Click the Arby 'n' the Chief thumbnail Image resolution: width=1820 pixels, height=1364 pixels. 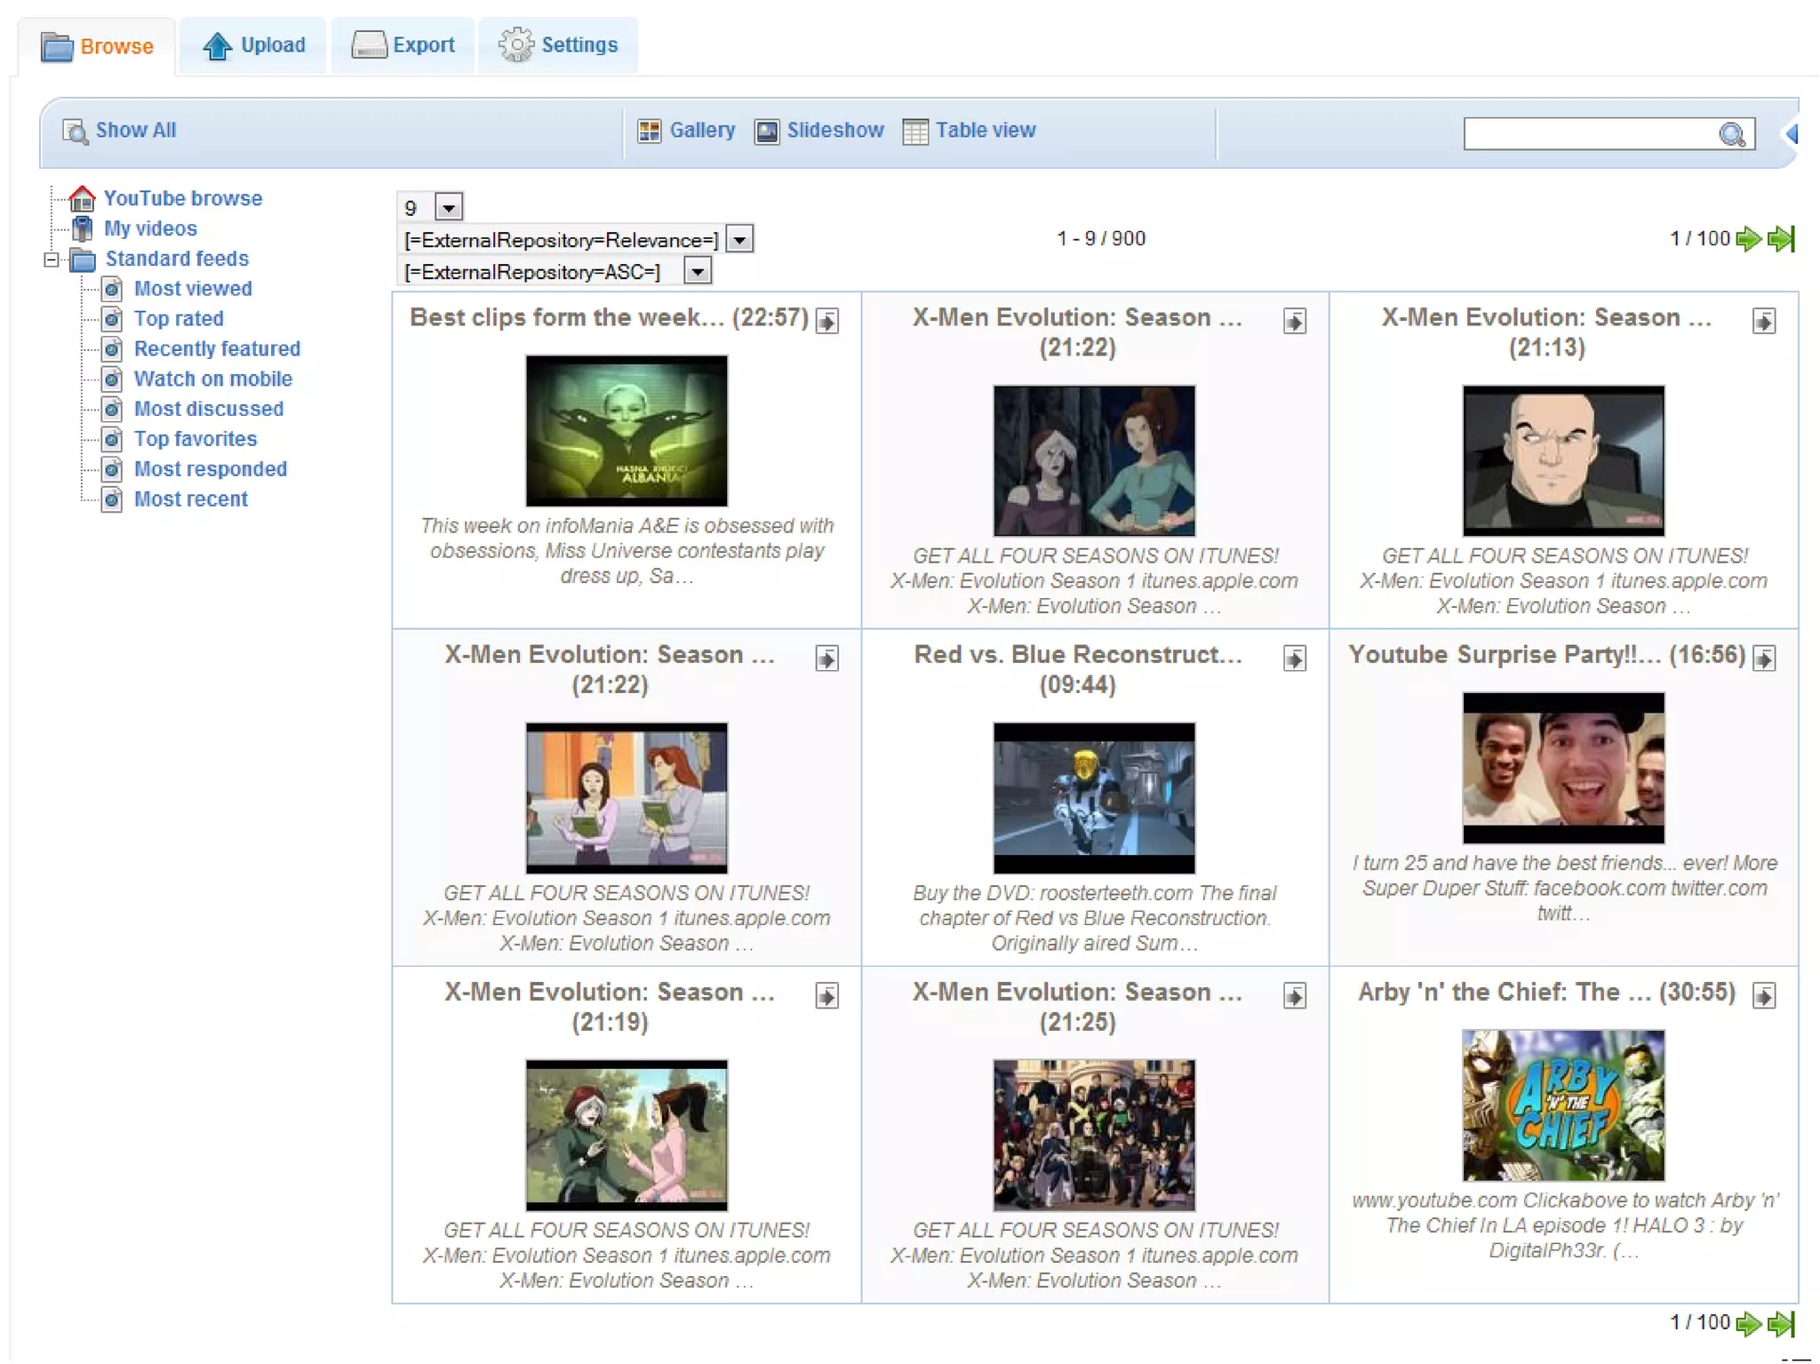click(x=1562, y=1105)
